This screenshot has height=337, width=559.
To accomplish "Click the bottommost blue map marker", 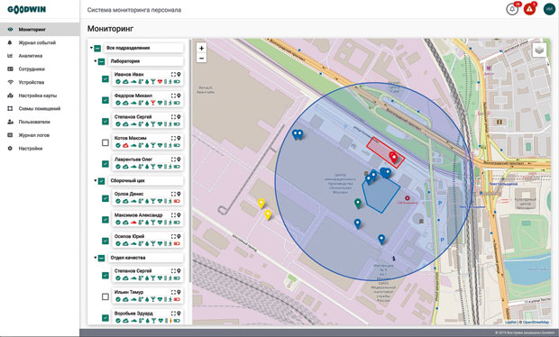I will (x=381, y=239).
